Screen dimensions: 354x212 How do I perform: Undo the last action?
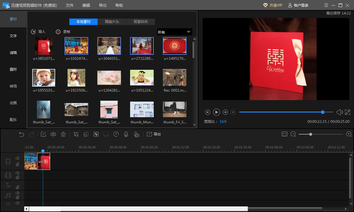(x=22, y=134)
